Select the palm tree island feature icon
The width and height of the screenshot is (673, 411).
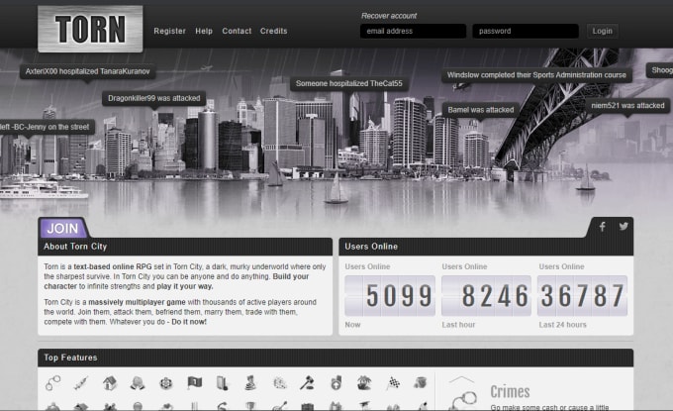[364, 382]
